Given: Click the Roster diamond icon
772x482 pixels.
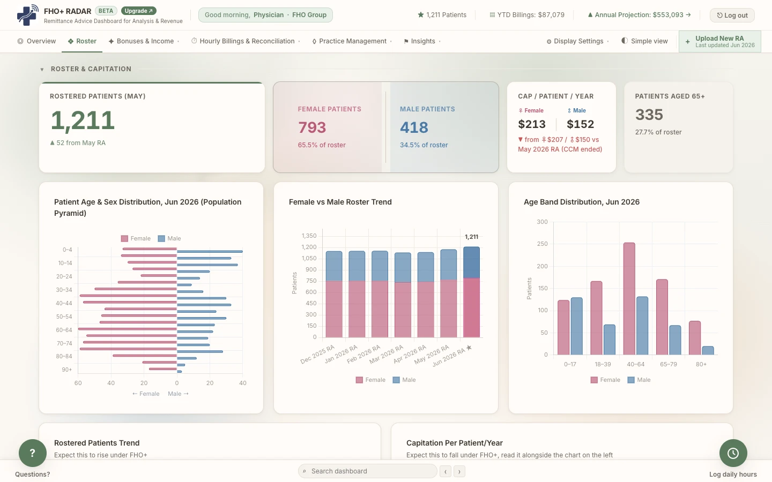Looking at the screenshot, I should [71, 41].
